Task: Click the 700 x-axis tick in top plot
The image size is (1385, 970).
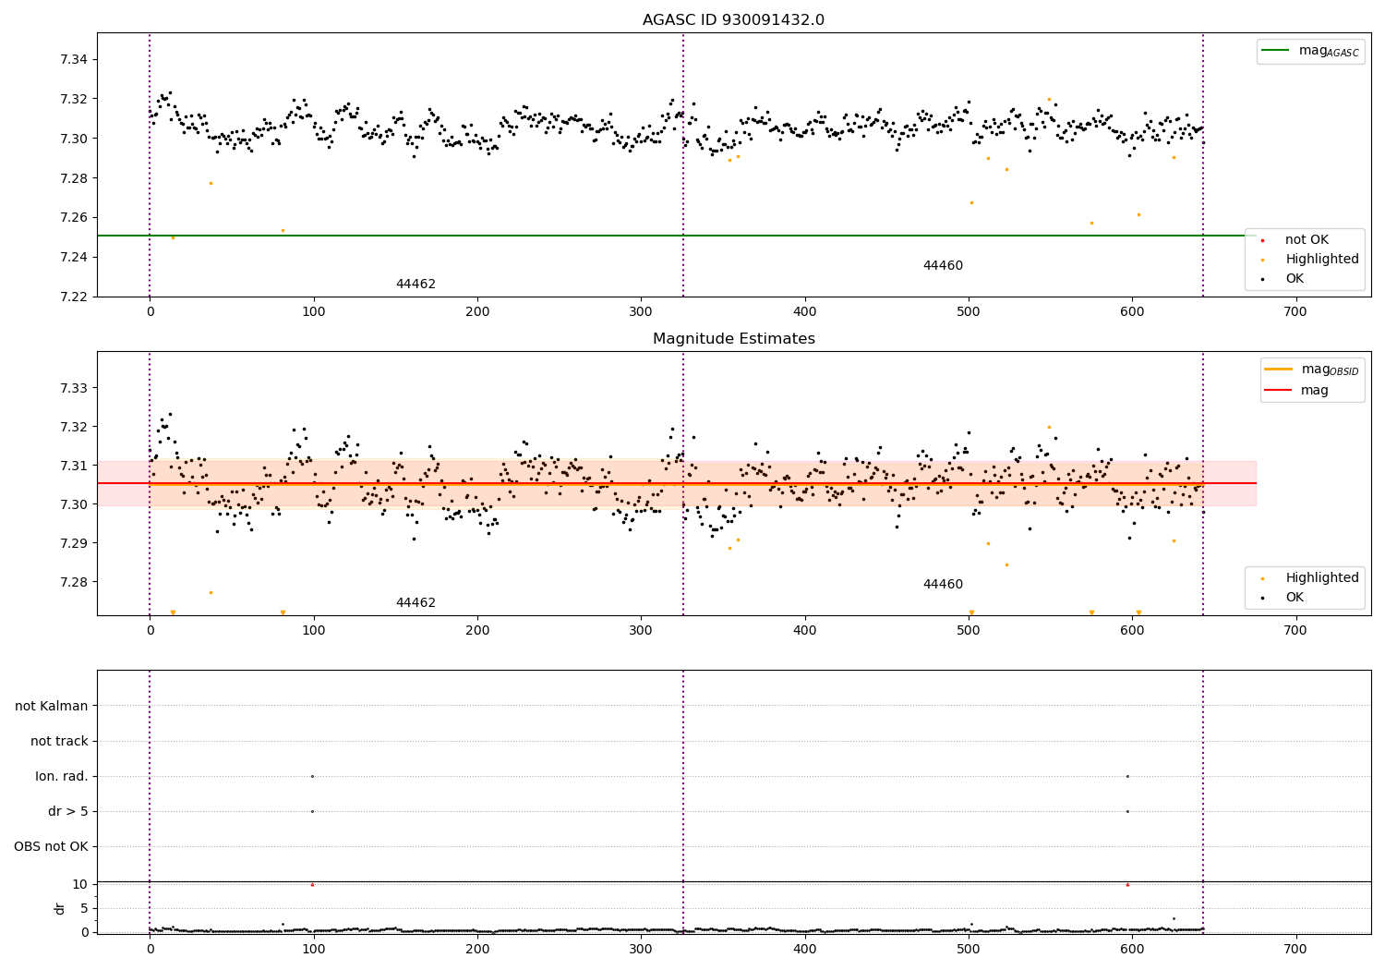Action: pyautogui.click(x=1295, y=312)
